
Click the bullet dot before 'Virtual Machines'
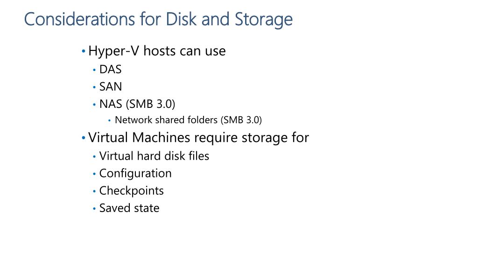(83, 138)
